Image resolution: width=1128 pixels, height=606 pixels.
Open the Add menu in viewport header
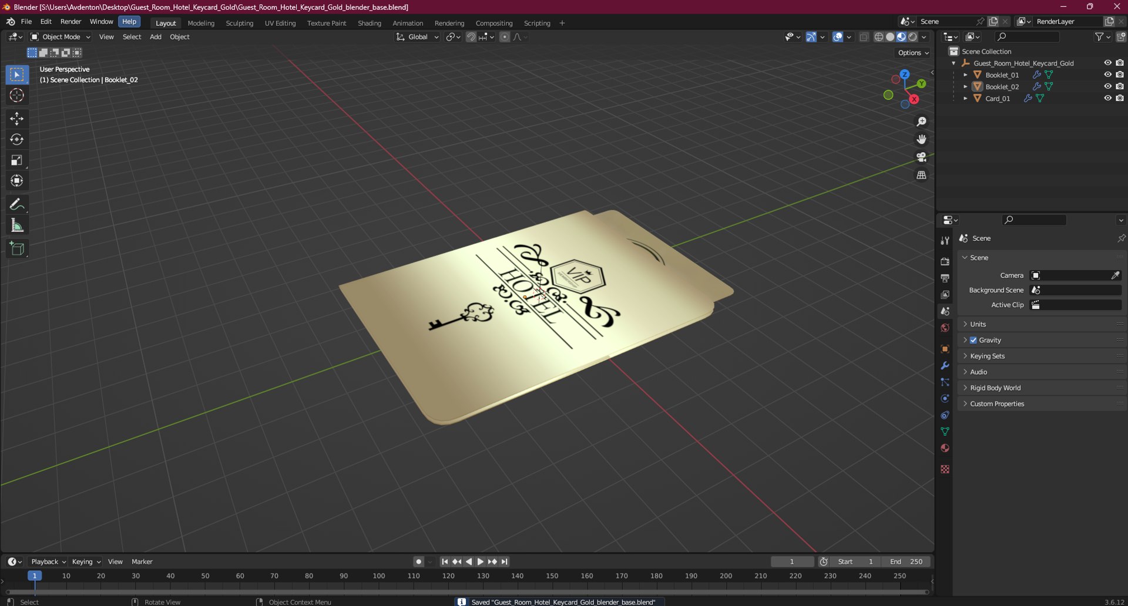(156, 37)
